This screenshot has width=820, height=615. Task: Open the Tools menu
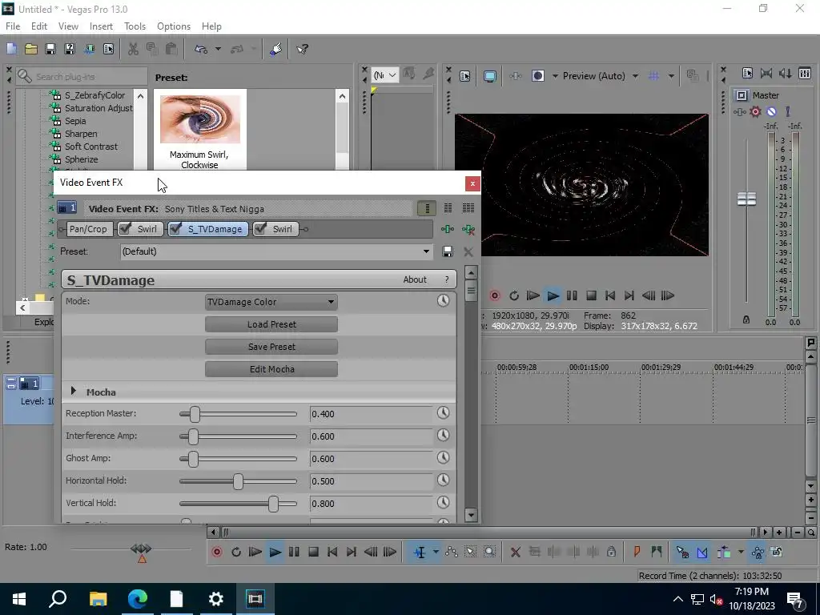(135, 26)
